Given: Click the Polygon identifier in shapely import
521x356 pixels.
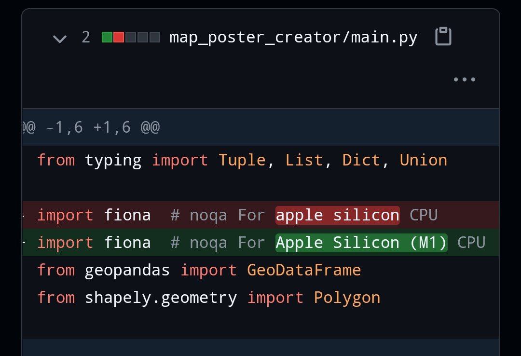Looking at the screenshot, I should [347, 298].
